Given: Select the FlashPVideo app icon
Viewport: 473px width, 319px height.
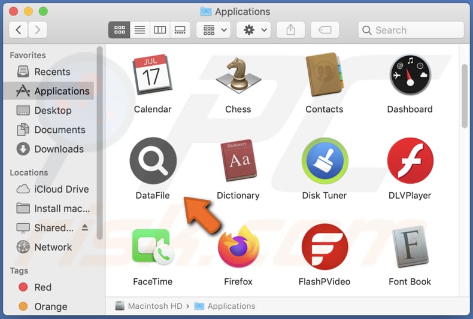Looking at the screenshot, I should coord(325,247).
